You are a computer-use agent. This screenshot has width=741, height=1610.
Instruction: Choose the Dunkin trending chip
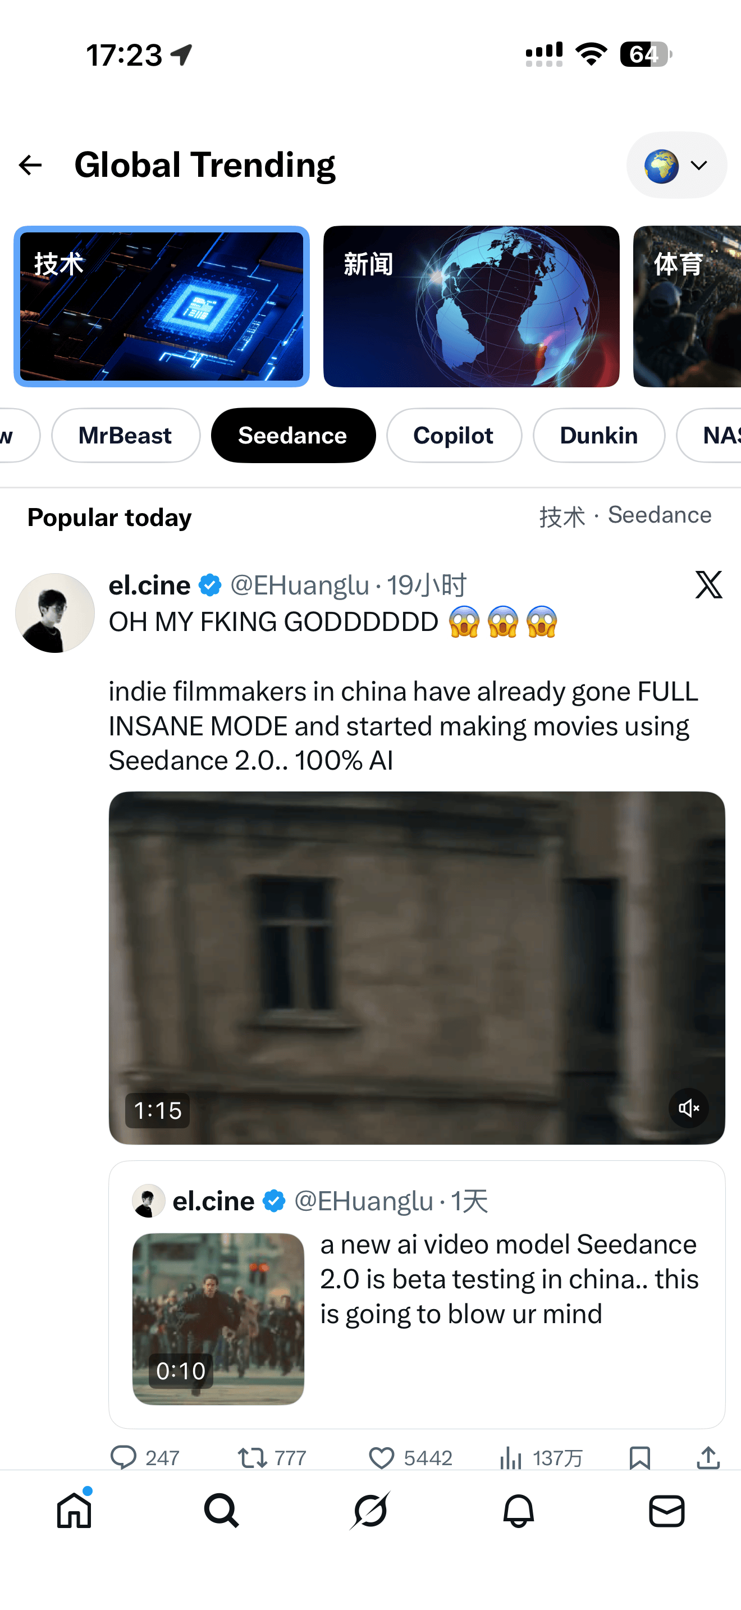[x=598, y=436]
